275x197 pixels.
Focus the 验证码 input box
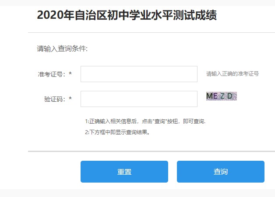tap(139, 99)
